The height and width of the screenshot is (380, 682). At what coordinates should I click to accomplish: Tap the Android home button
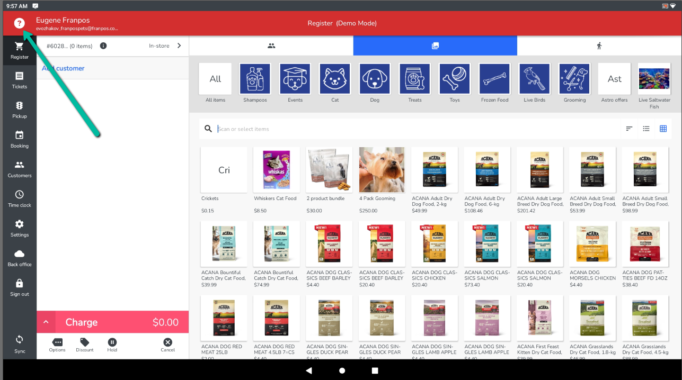coord(342,370)
